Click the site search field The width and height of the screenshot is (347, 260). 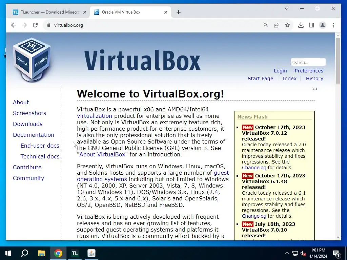click(308, 62)
